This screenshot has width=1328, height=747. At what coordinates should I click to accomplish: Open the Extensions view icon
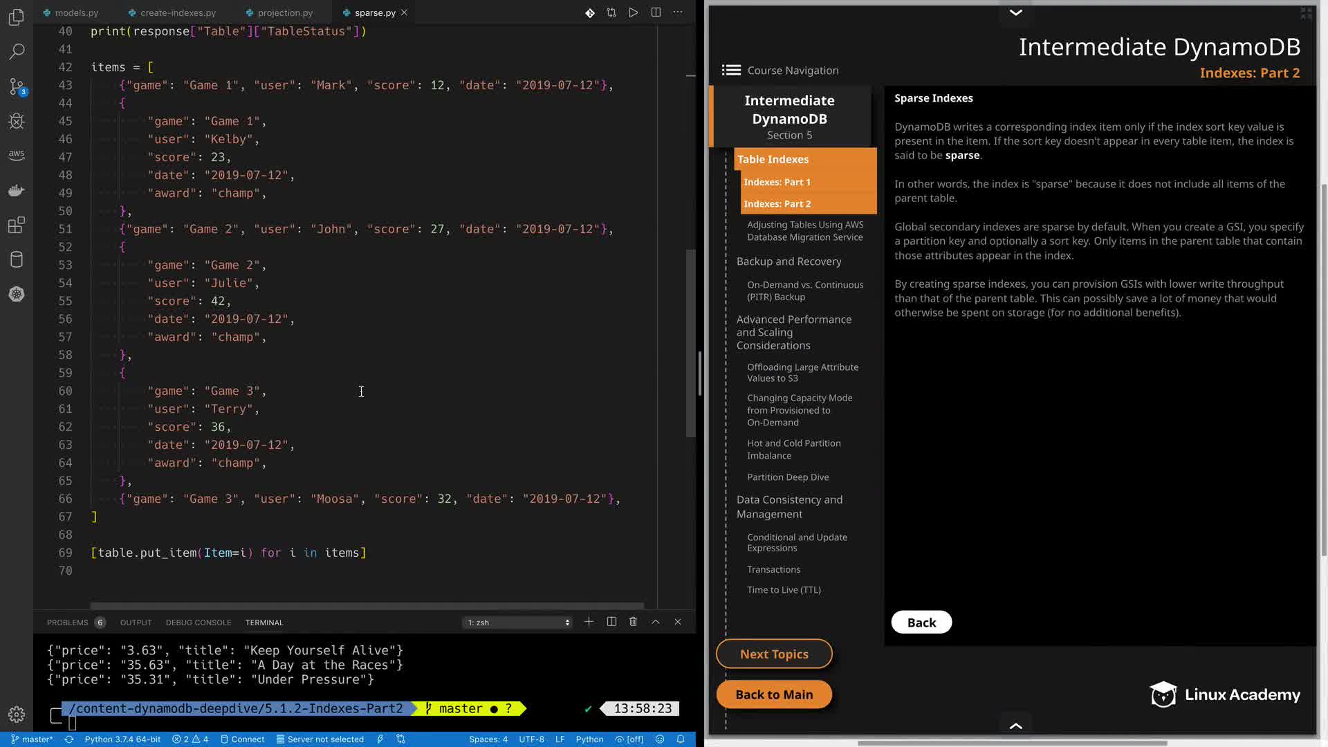(x=17, y=225)
